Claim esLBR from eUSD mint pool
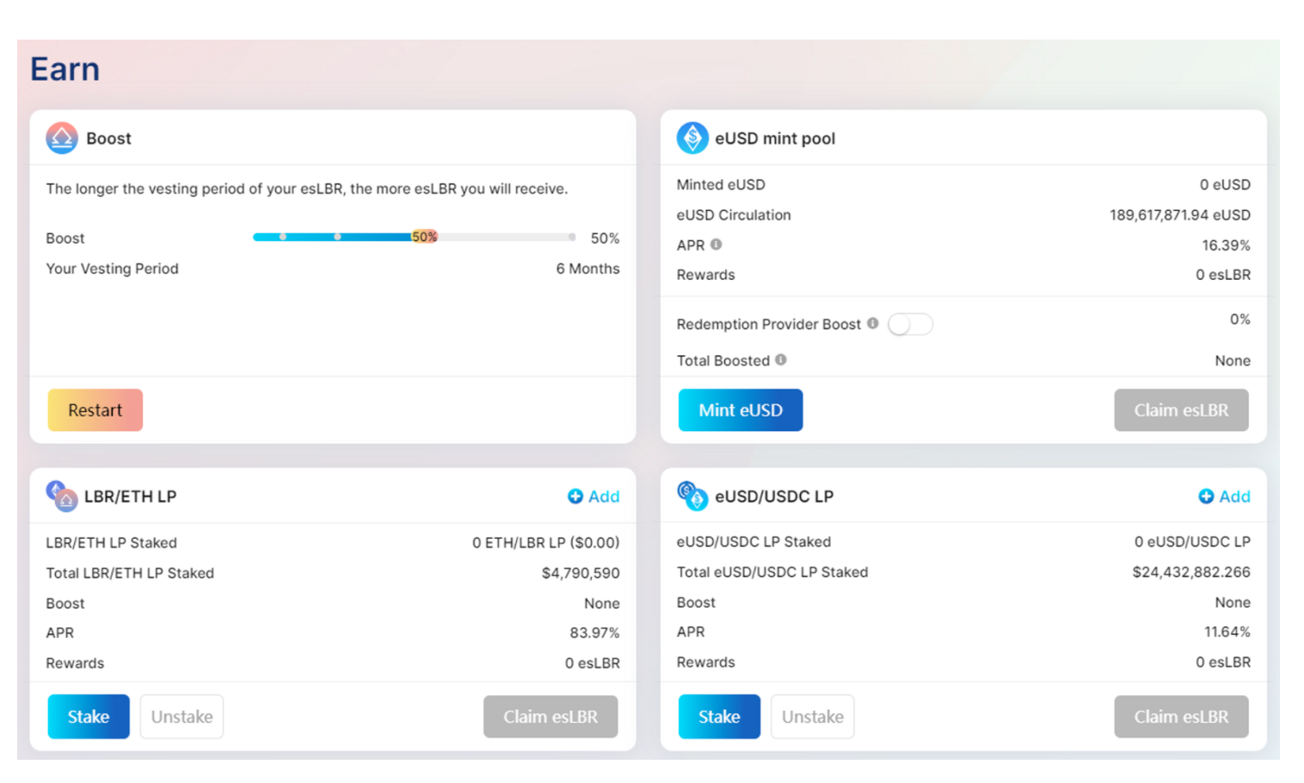Image resolution: width=1304 pixels, height=783 pixels. pyautogui.click(x=1181, y=410)
